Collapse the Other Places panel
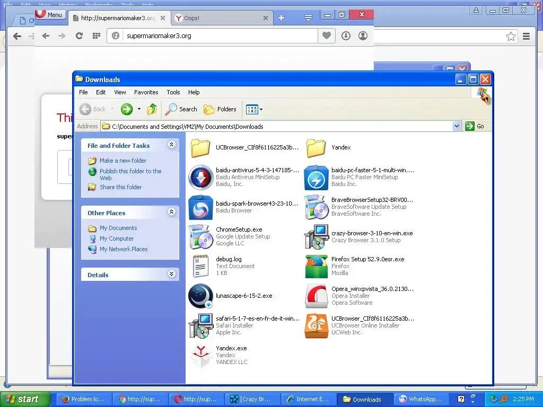The height and width of the screenshot is (407, 543). [171, 212]
